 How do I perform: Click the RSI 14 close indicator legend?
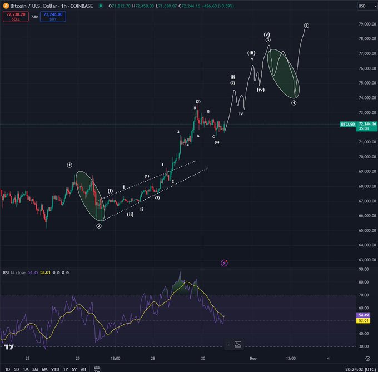click(14, 272)
